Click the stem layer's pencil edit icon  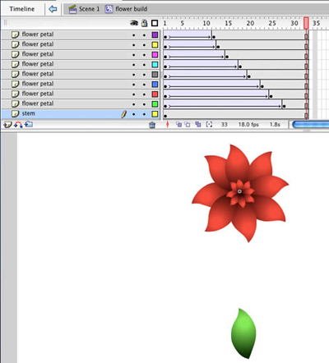pos(124,114)
